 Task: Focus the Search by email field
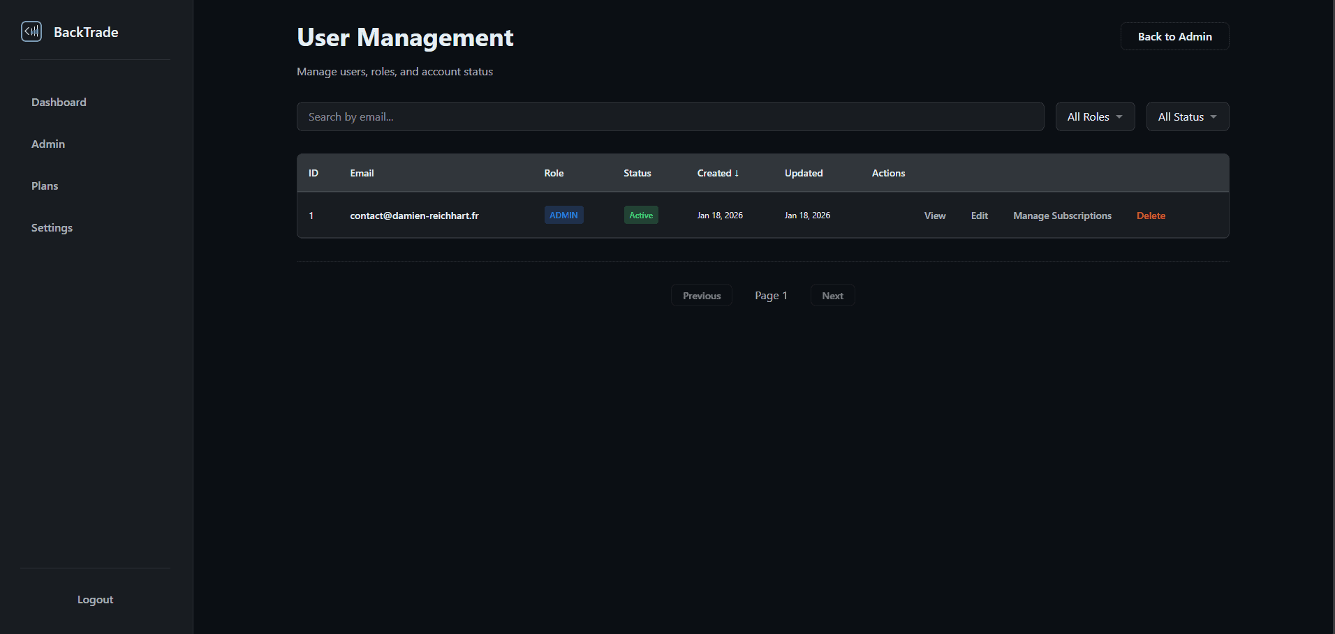[670, 116]
